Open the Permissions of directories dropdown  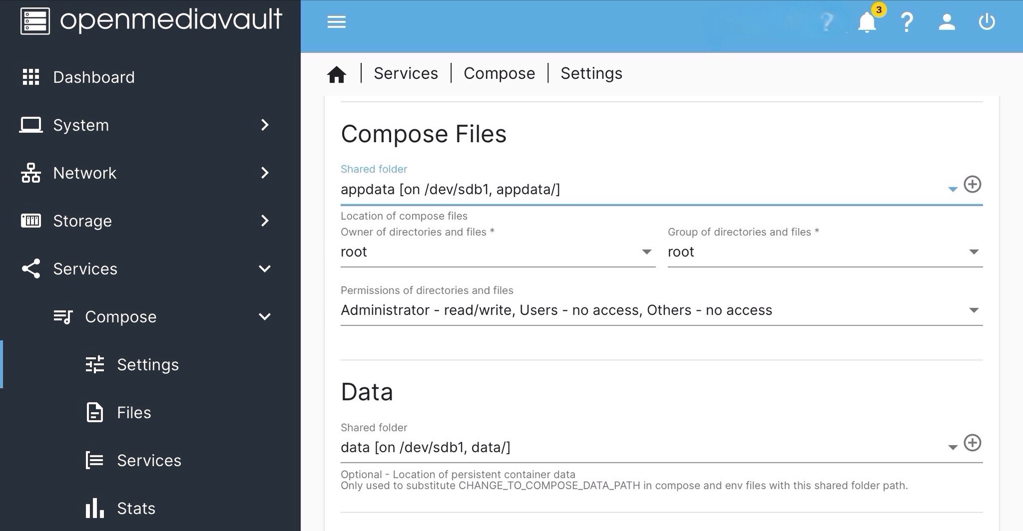click(974, 310)
